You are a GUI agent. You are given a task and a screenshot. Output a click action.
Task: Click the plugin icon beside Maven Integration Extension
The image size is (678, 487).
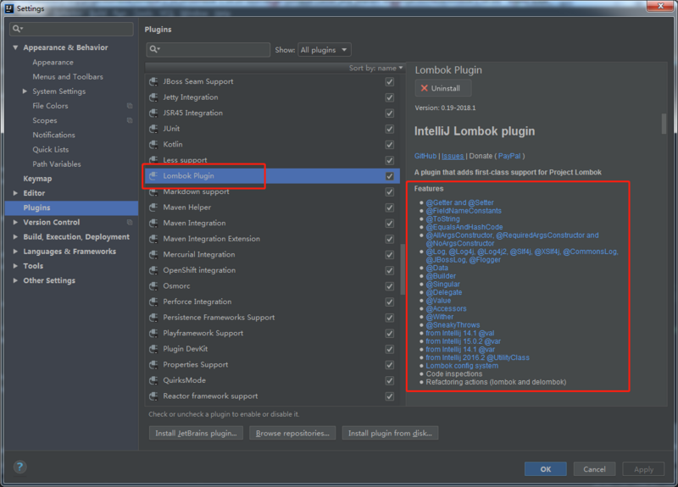153,239
